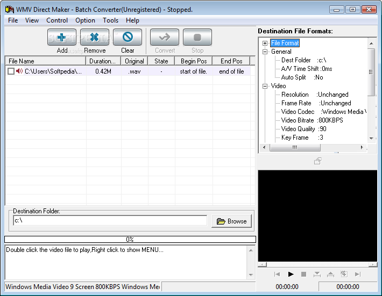The image size is (382, 296).
Task: Click the State column header
Action: point(161,61)
